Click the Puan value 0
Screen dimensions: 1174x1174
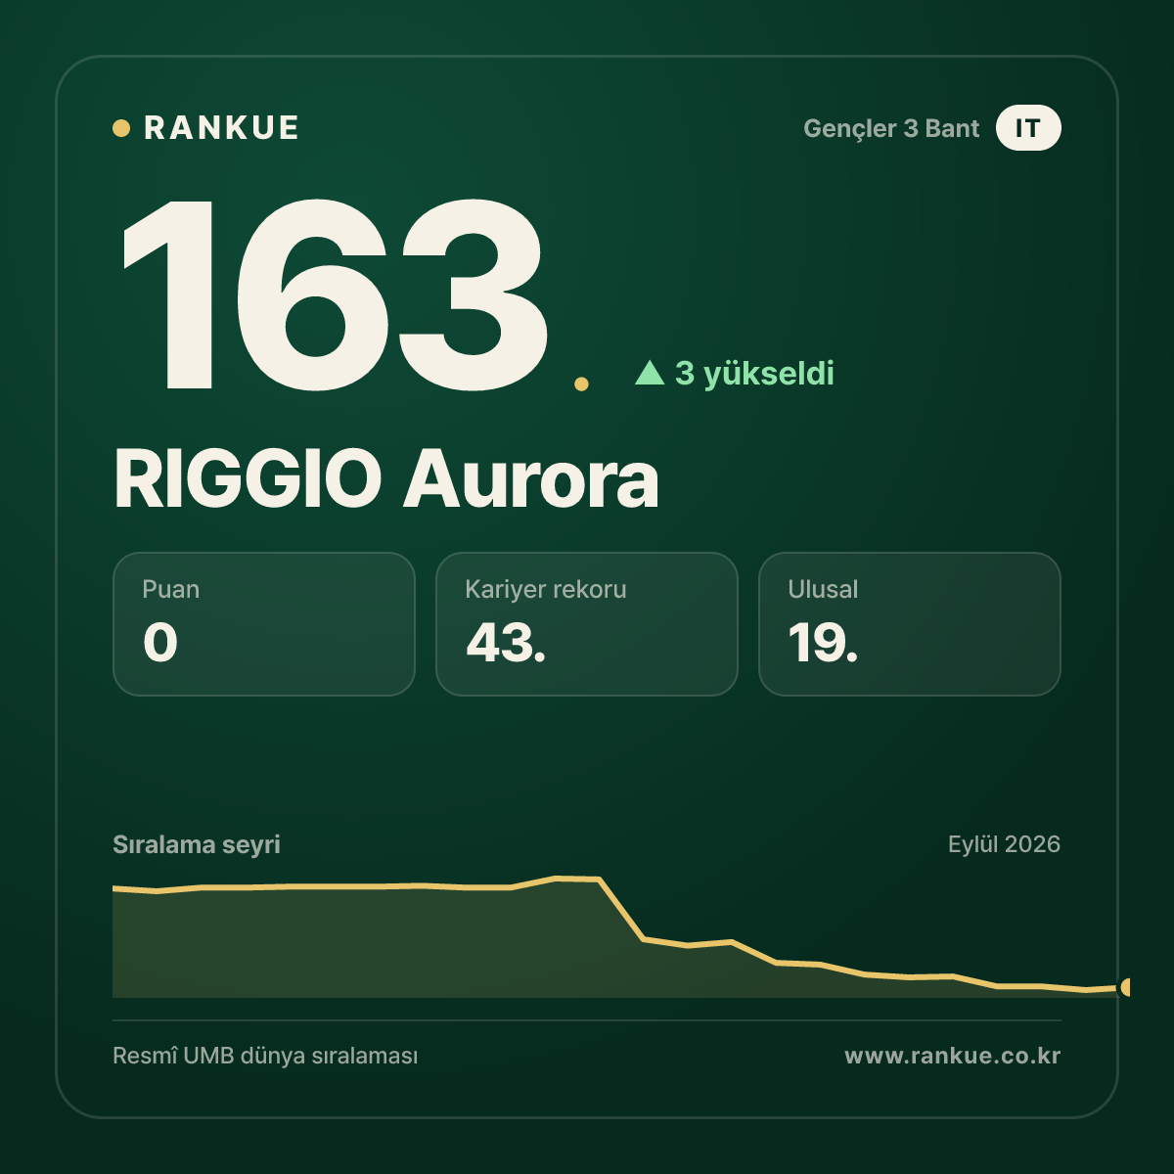(x=160, y=643)
